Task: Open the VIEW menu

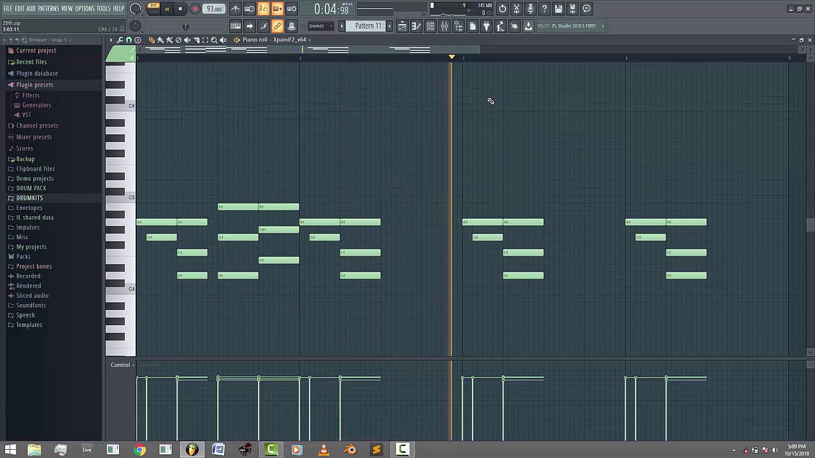Action: [67, 8]
